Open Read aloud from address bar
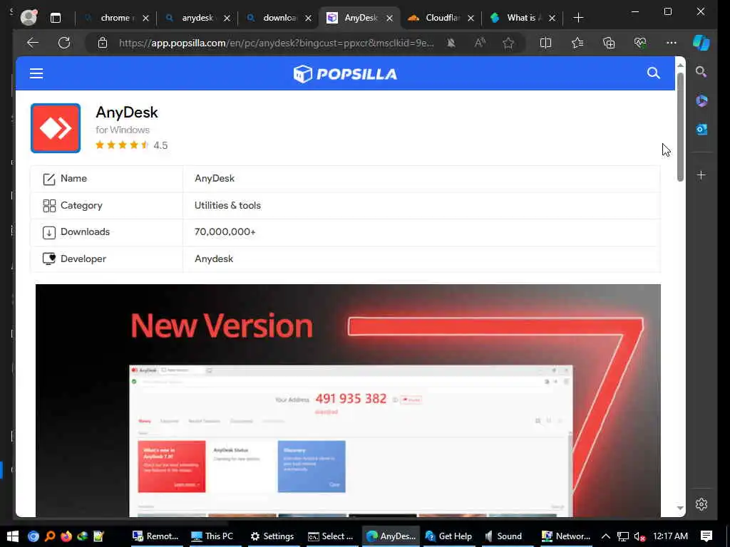 [x=480, y=43]
